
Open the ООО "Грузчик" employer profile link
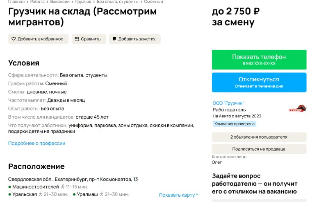pyautogui.click(x=228, y=103)
